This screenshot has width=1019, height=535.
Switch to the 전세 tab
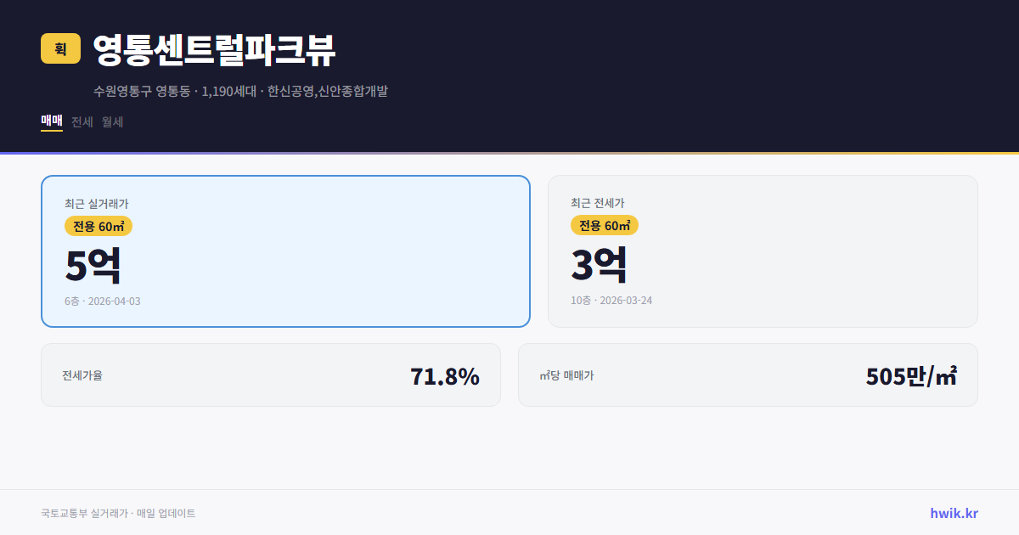[x=80, y=121]
